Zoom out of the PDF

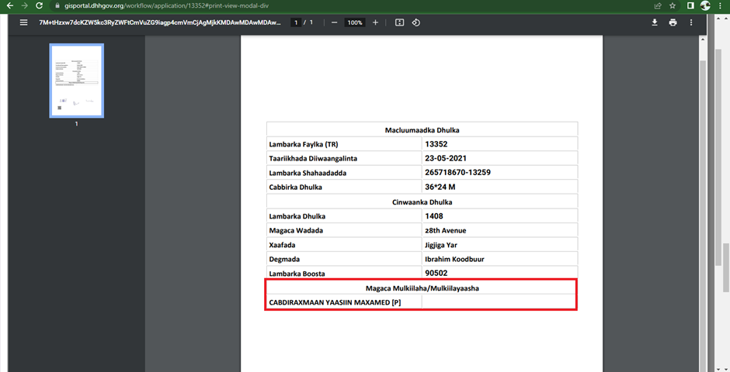[x=334, y=22]
